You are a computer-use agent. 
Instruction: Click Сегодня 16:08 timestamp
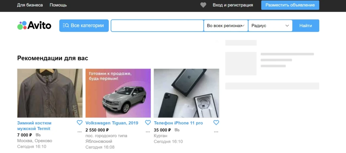100,147
